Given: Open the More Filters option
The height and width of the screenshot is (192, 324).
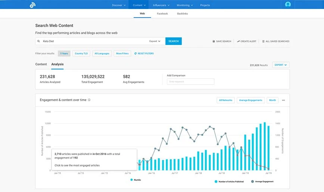Looking at the screenshot, I should coord(122,54).
